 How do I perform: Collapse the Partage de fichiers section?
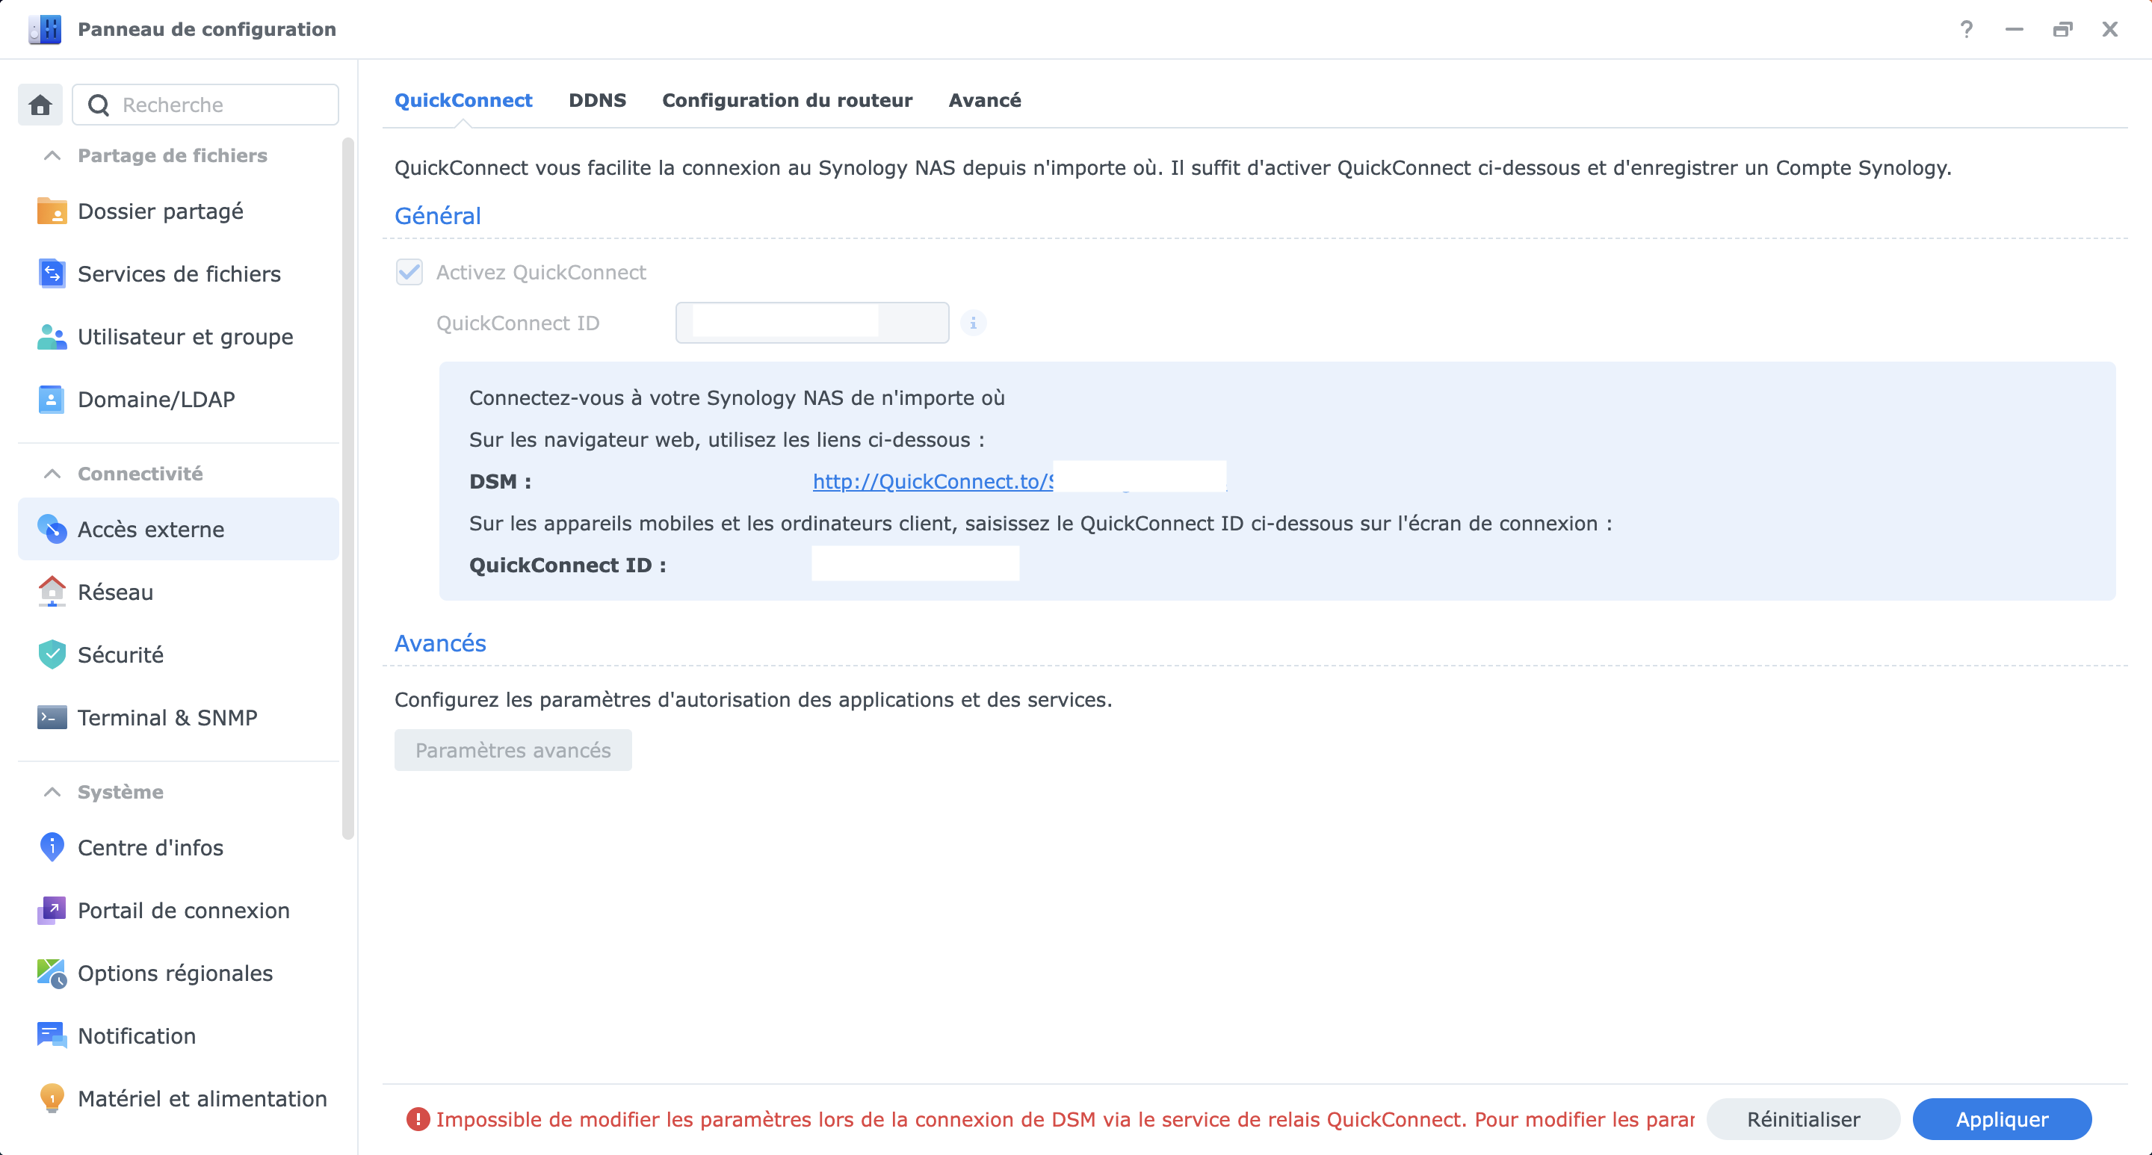coord(51,155)
